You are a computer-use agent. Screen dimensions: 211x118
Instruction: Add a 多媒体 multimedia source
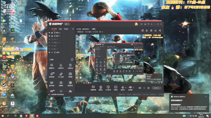pos(116,88)
